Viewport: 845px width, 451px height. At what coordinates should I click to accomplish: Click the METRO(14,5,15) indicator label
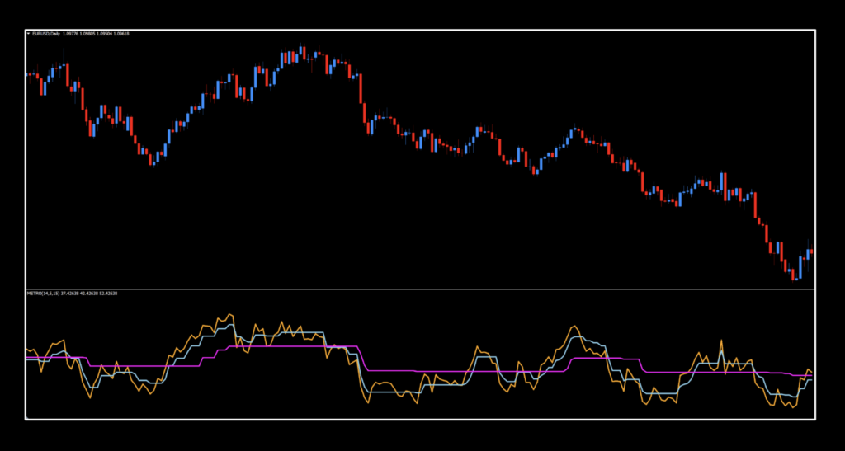point(43,294)
